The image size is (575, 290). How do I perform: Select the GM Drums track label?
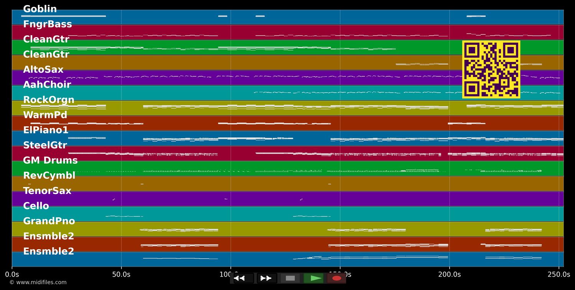point(50,160)
